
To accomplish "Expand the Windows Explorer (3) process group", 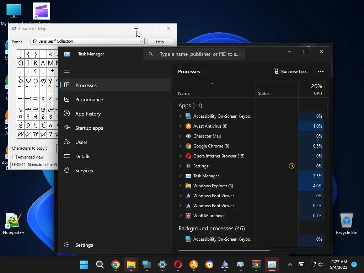I will [180, 186].
